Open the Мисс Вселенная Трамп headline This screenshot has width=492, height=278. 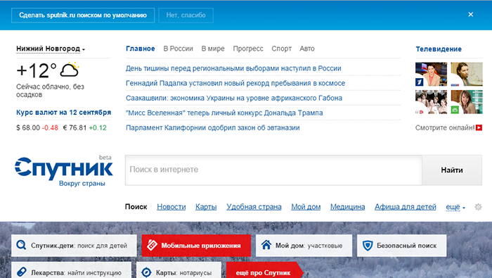click(x=224, y=113)
